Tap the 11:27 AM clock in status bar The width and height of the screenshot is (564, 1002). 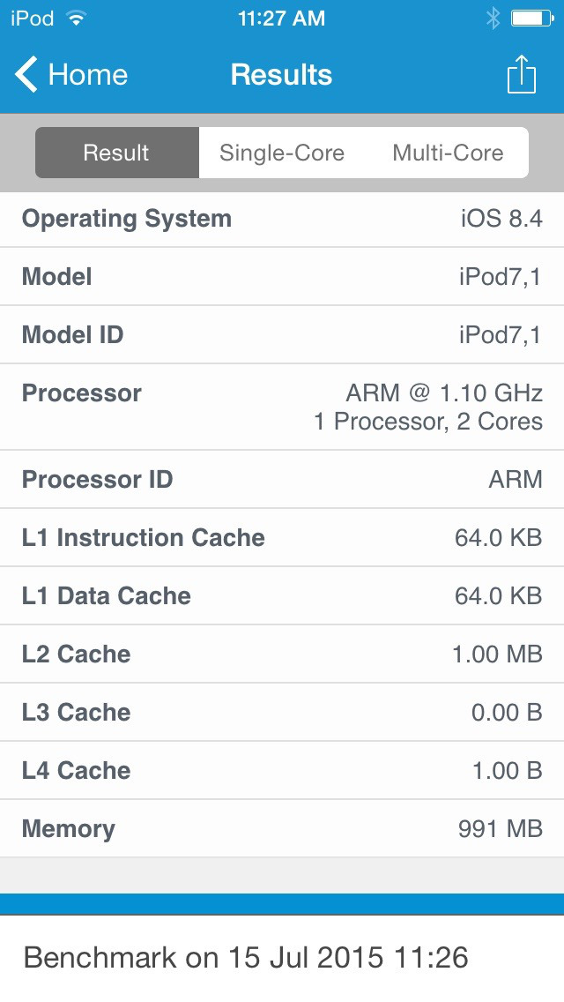click(281, 19)
